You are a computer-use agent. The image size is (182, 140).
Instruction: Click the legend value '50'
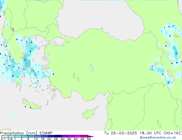click(x=89, y=139)
